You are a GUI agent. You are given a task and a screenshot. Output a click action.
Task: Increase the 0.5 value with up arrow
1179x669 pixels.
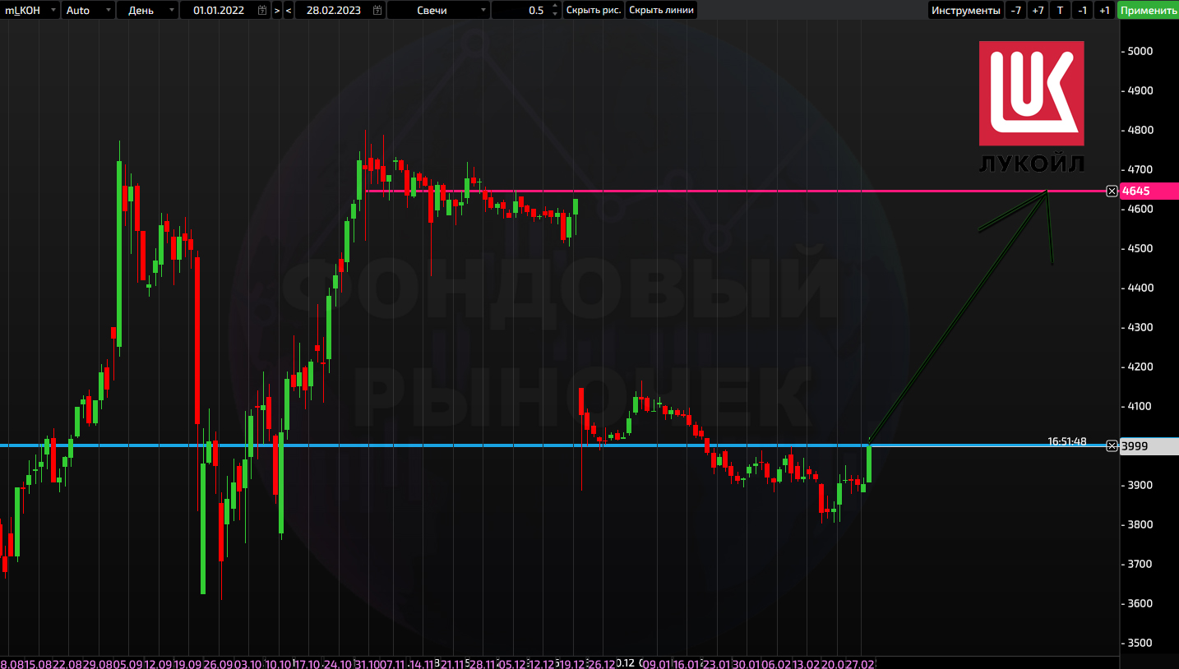[555, 6]
